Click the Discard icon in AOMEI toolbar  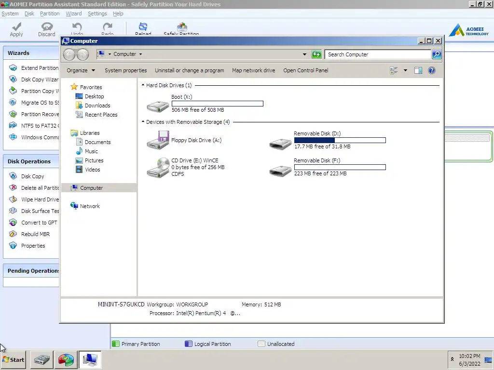(47, 27)
